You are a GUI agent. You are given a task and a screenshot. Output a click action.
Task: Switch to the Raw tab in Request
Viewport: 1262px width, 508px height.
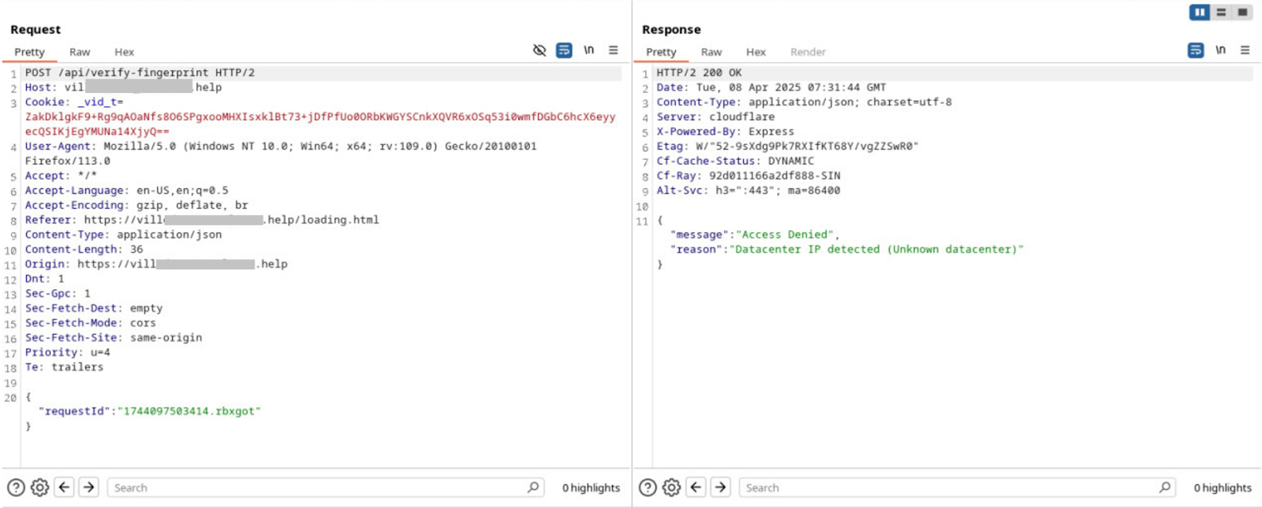coord(80,52)
